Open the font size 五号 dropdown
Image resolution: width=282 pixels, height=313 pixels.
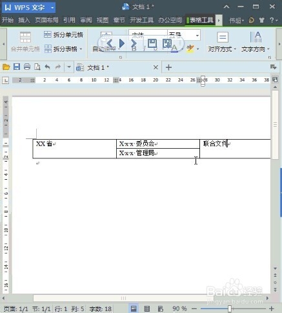197,35
